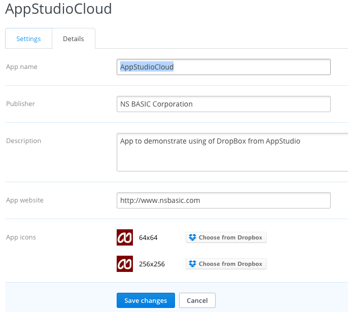Choose from Dropbox for 64x64 icon
This screenshot has height=312, width=348.
pyautogui.click(x=226, y=237)
